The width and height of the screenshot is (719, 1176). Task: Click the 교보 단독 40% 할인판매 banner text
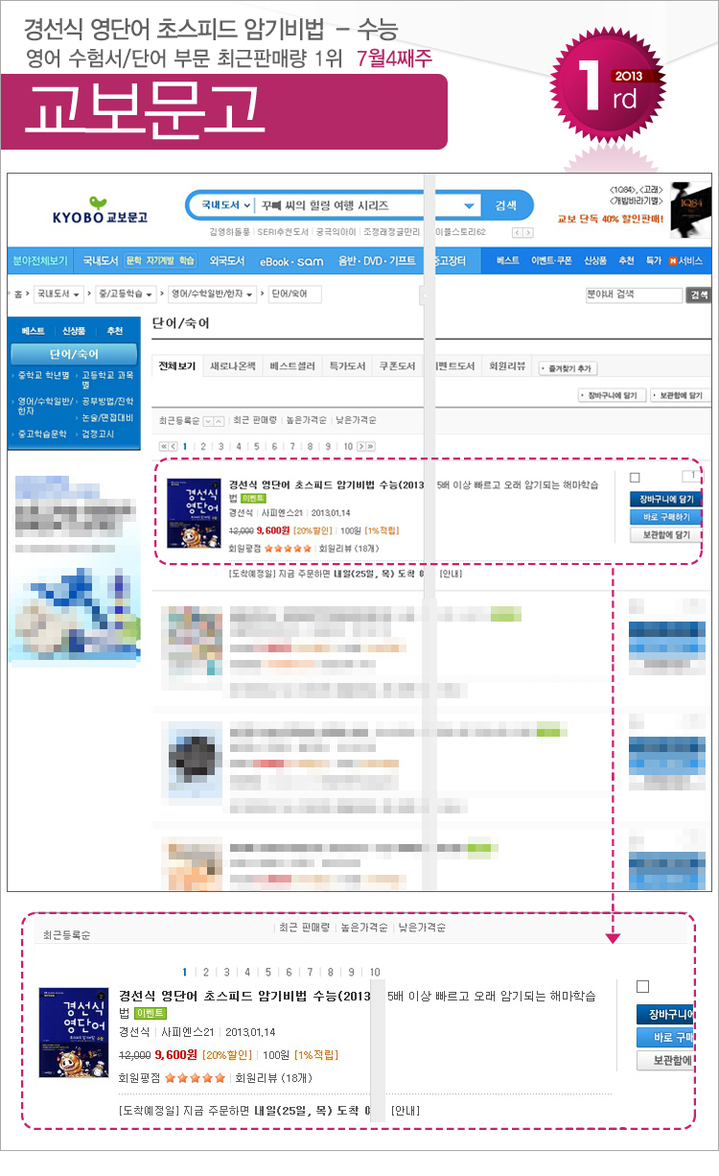[x=610, y=219]
